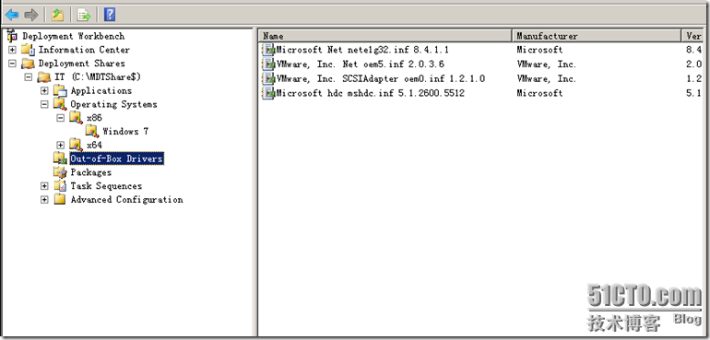Click the driver icon for VMware SCSIAdapter oem0.inf
The image size is (710, 340).
(268, 78)
